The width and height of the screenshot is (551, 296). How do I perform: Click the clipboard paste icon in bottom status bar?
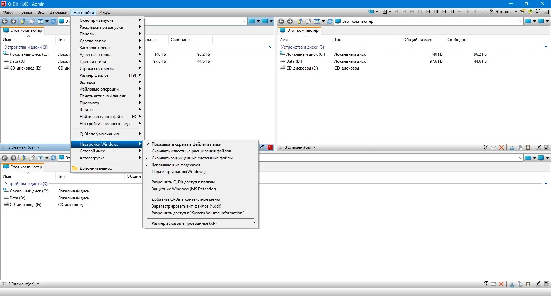pyautogui.click(x=528, y=284)
